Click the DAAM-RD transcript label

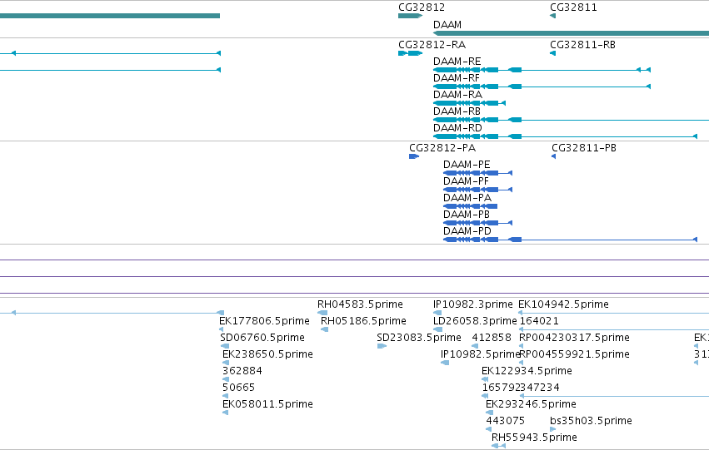[457, 128]
